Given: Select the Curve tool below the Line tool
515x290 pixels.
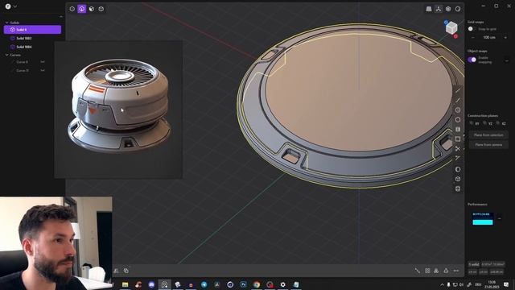Looking at the screenshot, I should (x=458, y=100).
